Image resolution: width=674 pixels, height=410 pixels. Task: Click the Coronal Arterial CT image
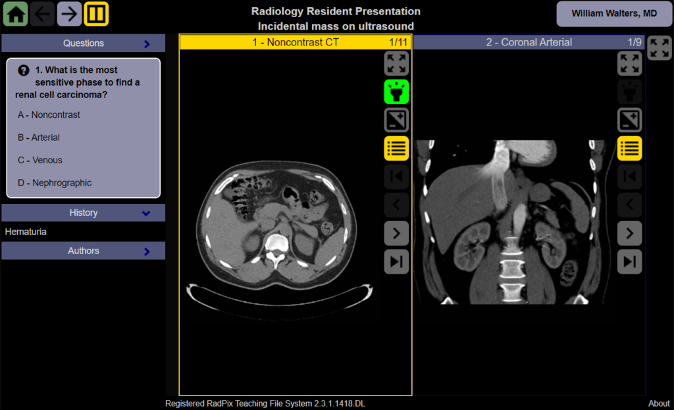[515, 222]
